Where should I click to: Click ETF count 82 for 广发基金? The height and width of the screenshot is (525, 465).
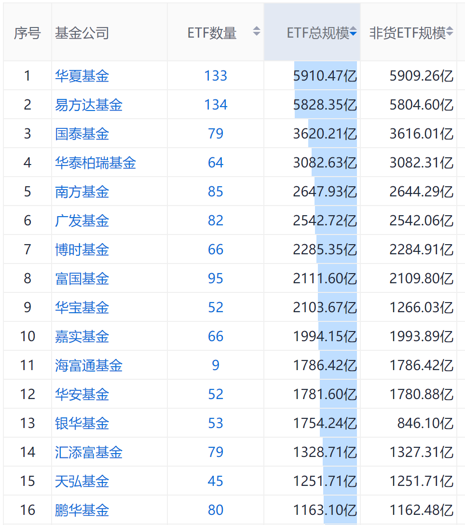[x=216, y=221]
